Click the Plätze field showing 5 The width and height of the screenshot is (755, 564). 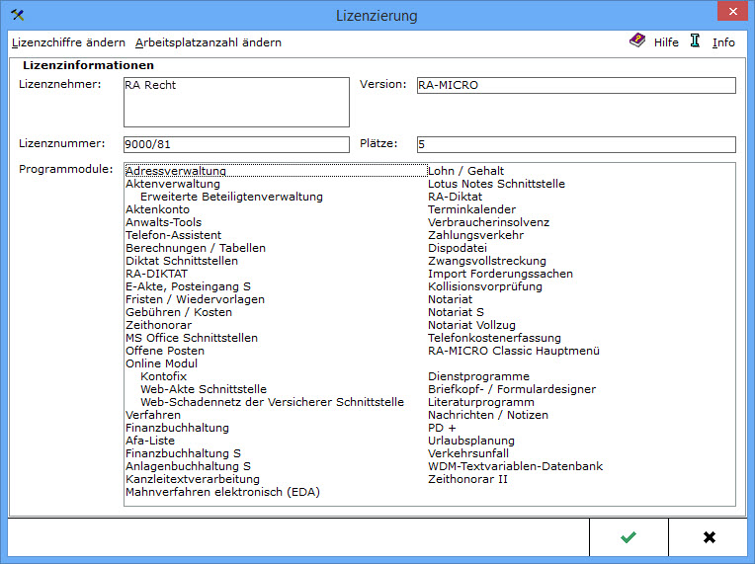coord(576,144)
